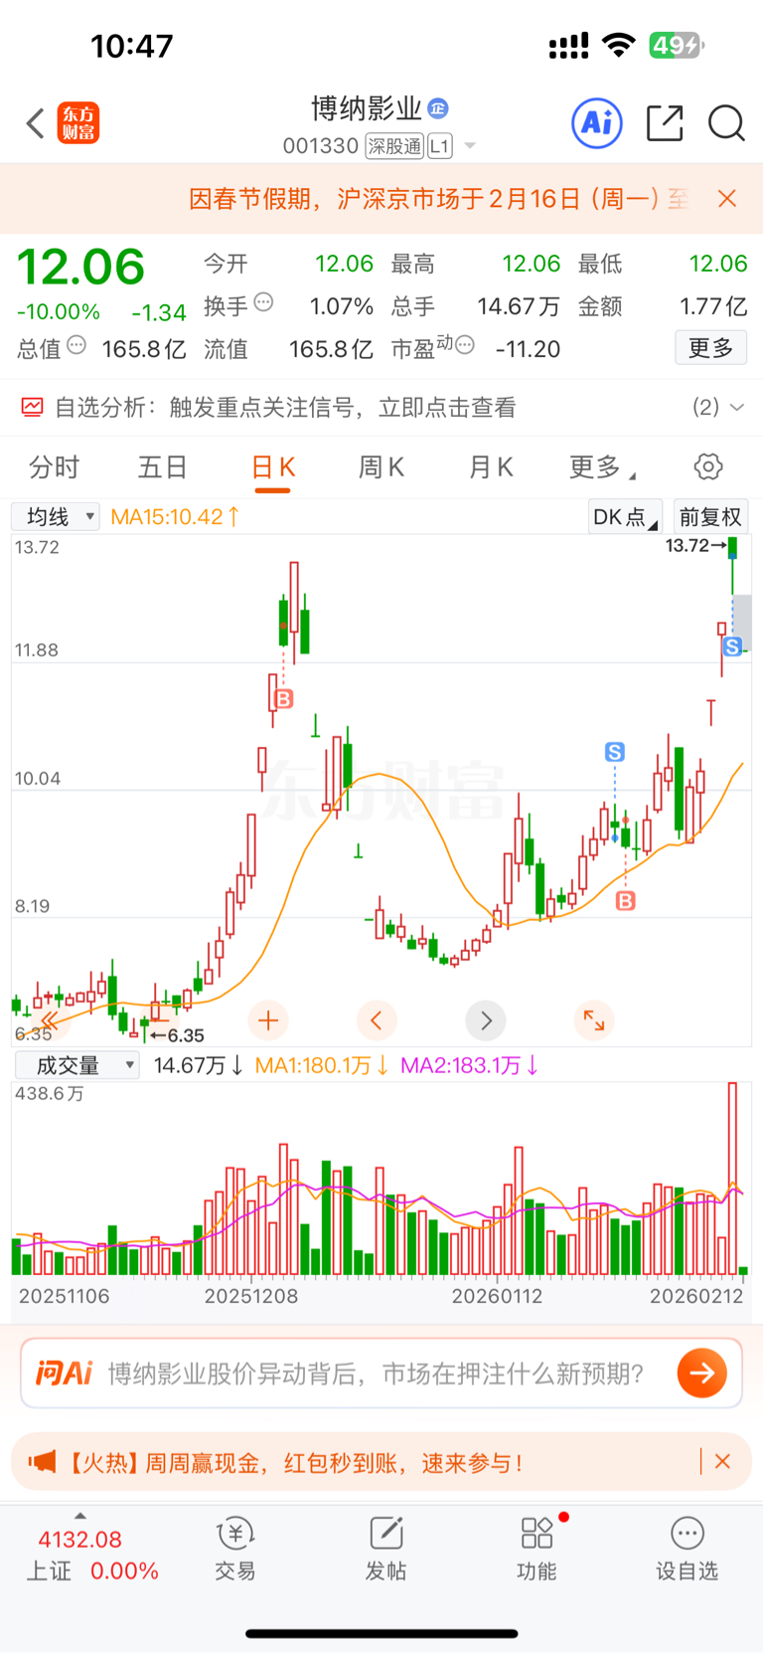Open the 均线 indicator dropdown
The width and height of the screenshot is (763, 1653).
(x=56, y=516)
